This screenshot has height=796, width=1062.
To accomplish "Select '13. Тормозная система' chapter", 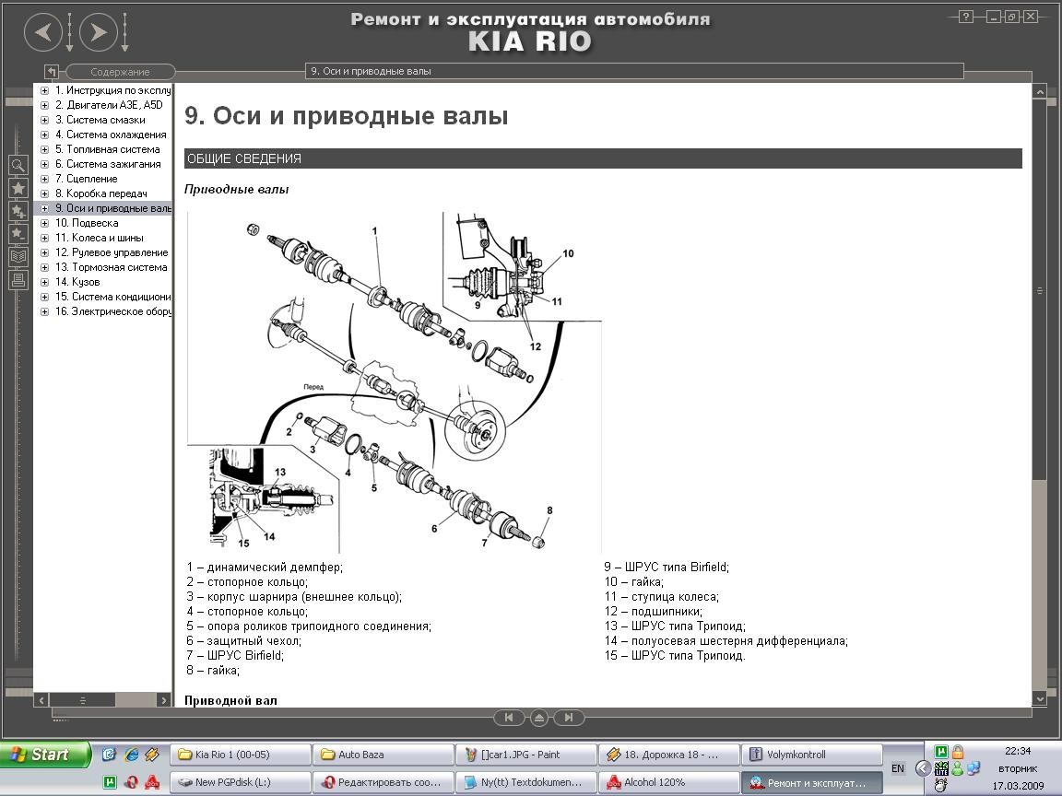I will click(111, 267).
